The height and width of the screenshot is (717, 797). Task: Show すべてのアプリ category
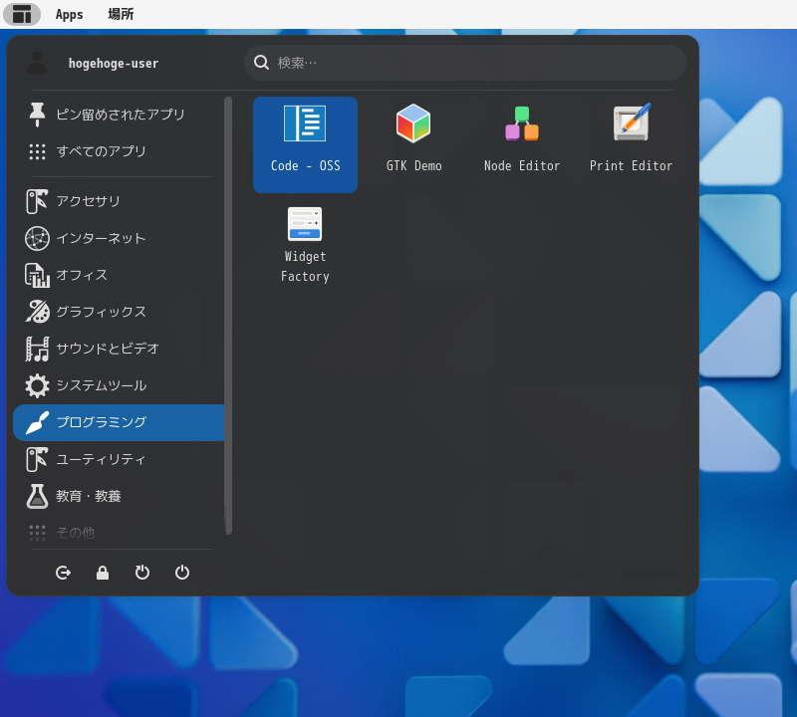point(119,151)
